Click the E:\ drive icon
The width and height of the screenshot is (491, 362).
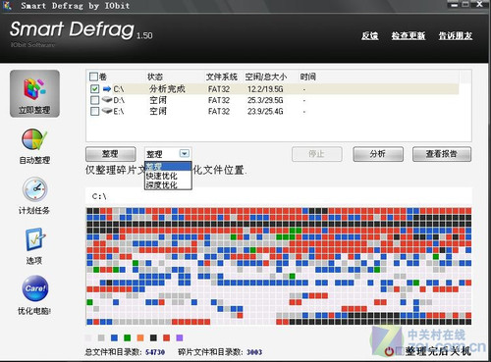[x=107, y=111]
